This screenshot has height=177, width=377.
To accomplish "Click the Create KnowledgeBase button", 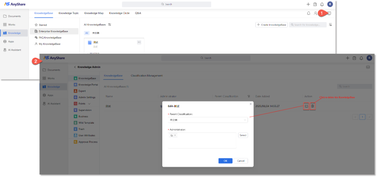I will tap(271, 25).
